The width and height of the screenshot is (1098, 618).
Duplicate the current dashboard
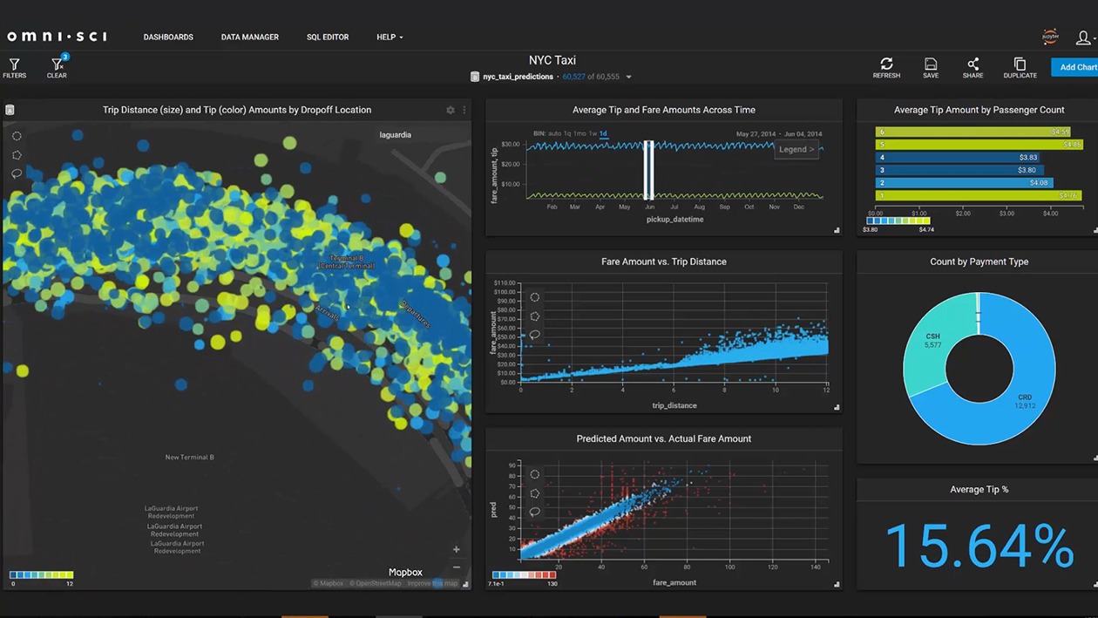coord(1020,68)
